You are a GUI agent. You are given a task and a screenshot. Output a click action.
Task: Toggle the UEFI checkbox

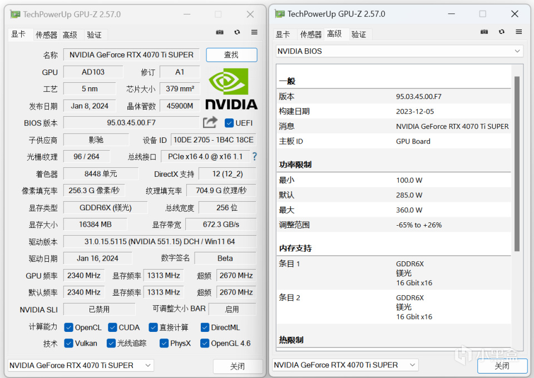229,123
